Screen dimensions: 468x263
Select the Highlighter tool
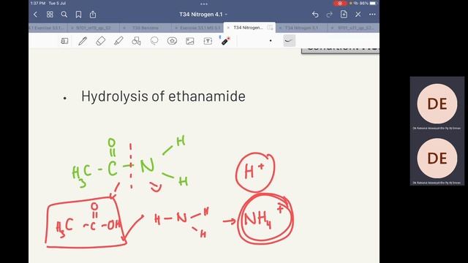(118, 41)
